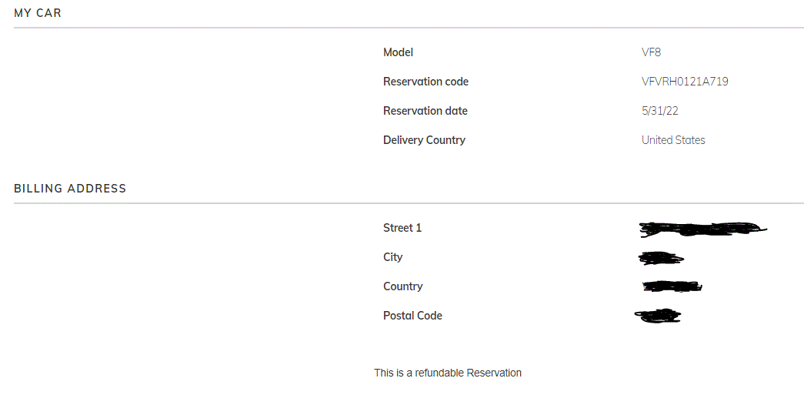
Task: Click the City label
Action: point(392,257)
